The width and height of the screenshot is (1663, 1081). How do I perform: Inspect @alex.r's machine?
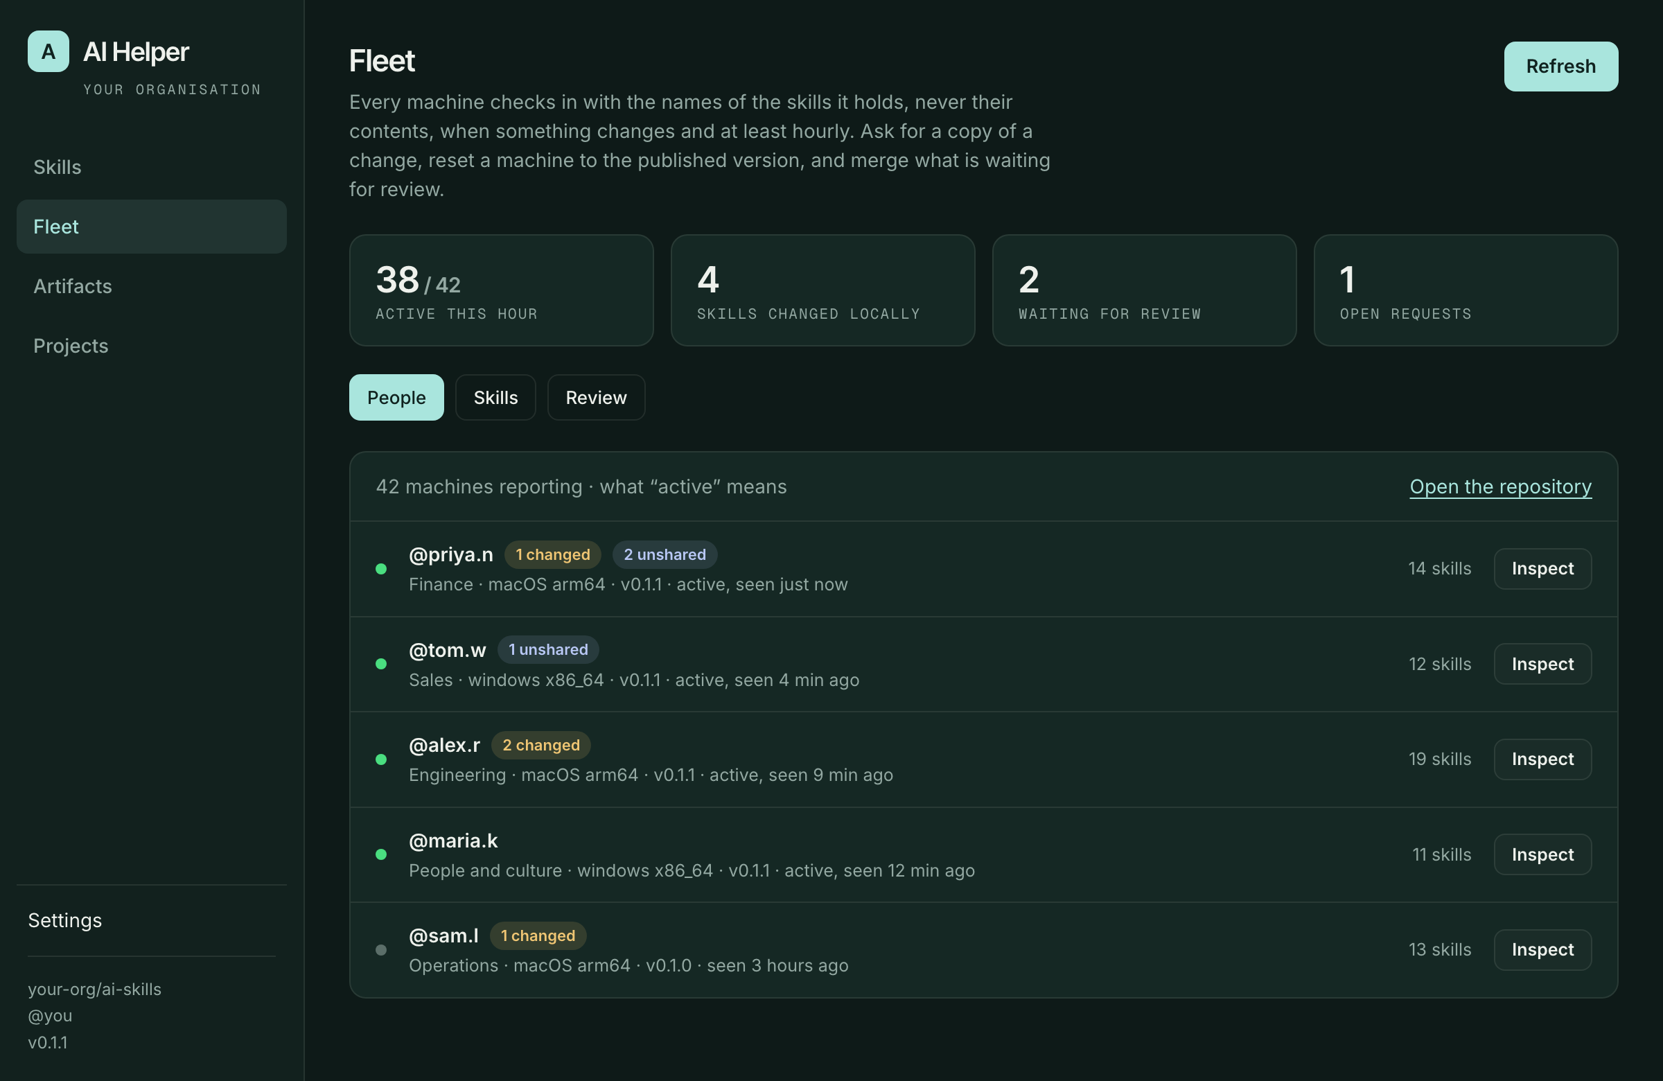pyautogui.click(x=1542, y=759)
